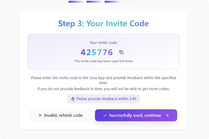Click the "used 0/4 times" usage text
209x139 pixels.
103,61
